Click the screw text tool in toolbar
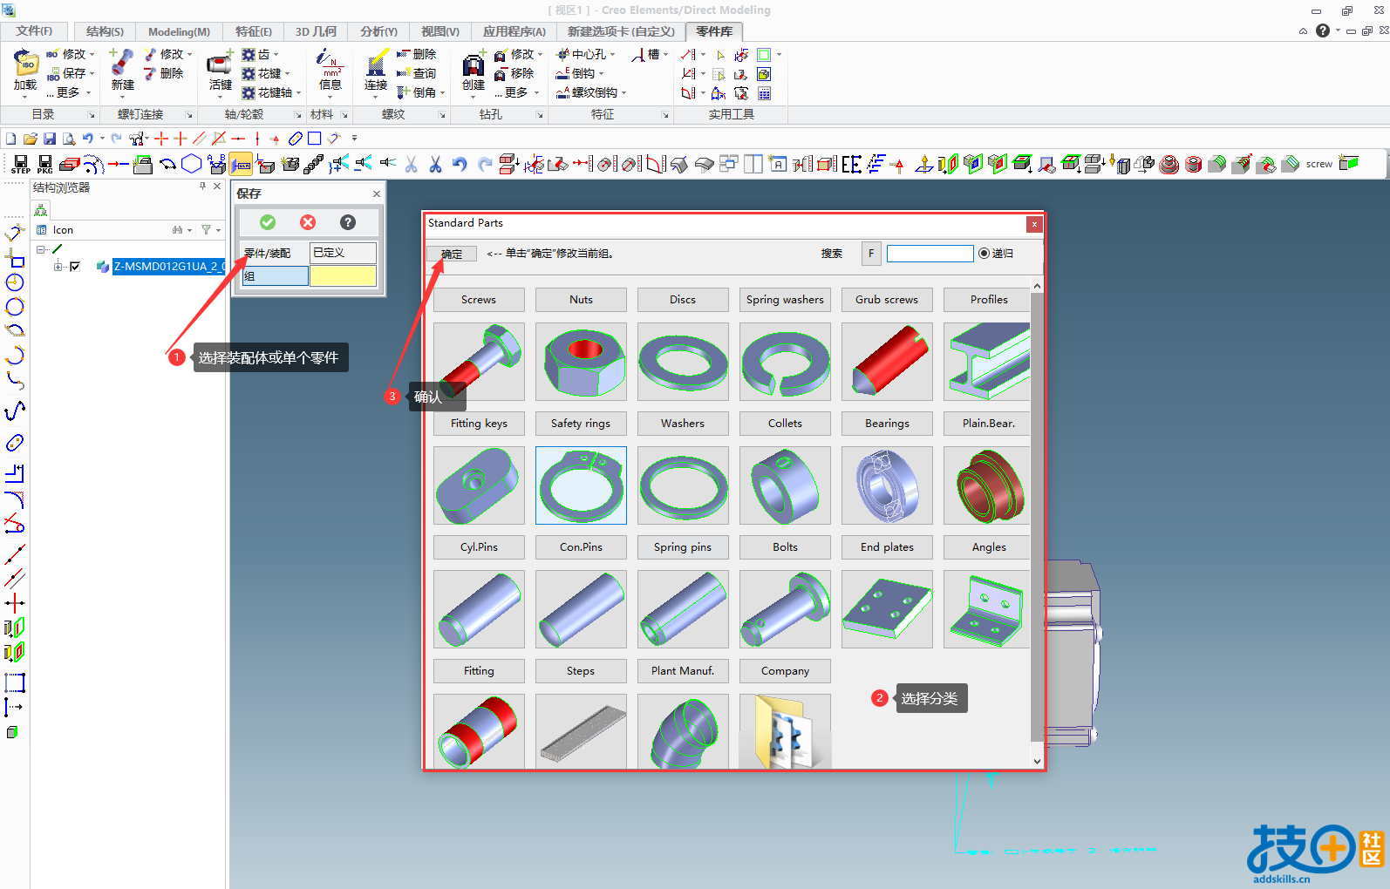1390x889 pixels. coord(1318,164)
